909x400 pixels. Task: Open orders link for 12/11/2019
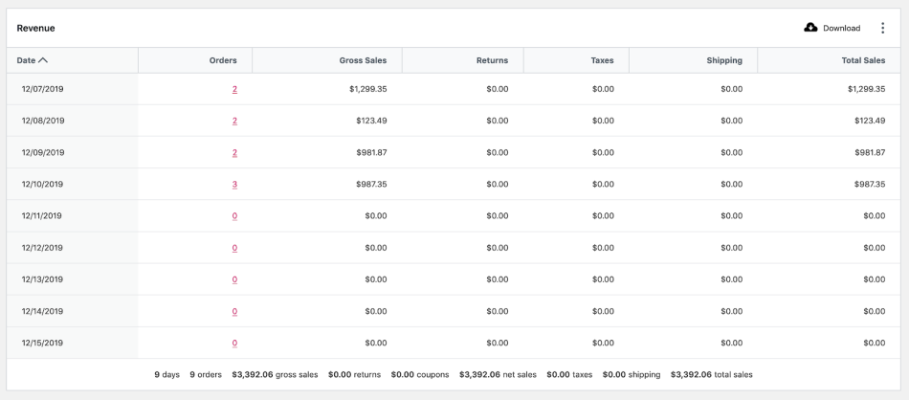click(x=234, y=215)
